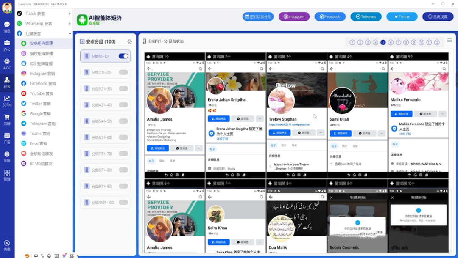The height and width of the screenshot is (258, 458).
Task: Select 指纹矩阵管理 in the side menu
Action: click(41, 54)
